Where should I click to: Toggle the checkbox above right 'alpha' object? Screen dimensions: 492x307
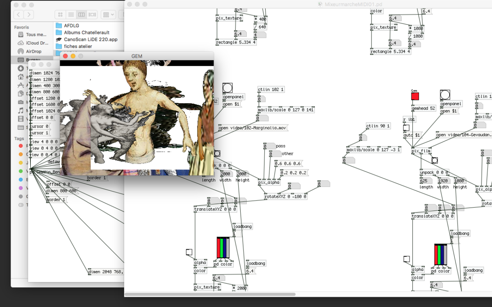point(406,259)
